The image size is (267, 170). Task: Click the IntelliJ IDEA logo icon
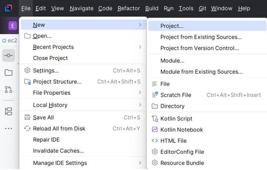tap(9, 8)
